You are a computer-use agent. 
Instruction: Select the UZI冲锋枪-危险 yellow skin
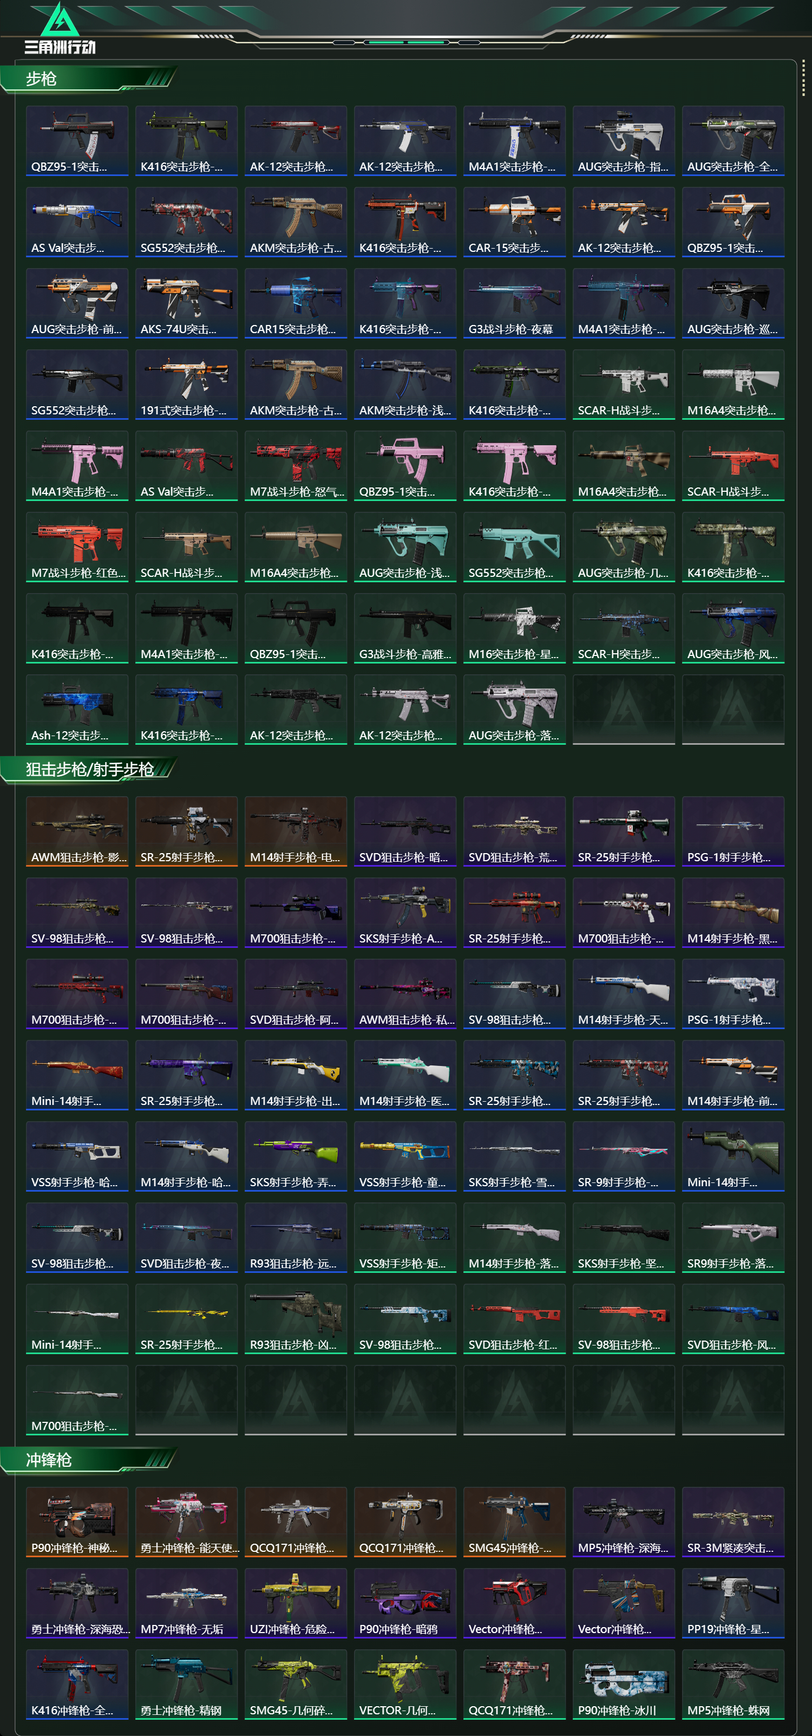click(x=296, y=1603)
